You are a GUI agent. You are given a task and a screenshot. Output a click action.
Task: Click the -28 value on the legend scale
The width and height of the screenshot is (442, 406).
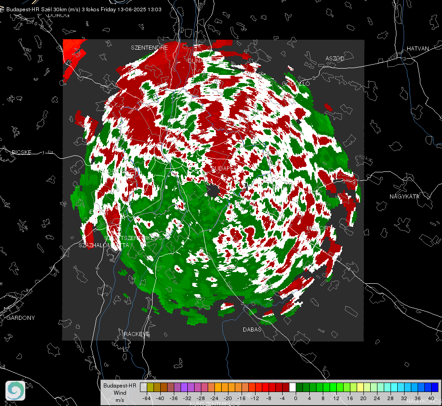[x=201, y=398]
